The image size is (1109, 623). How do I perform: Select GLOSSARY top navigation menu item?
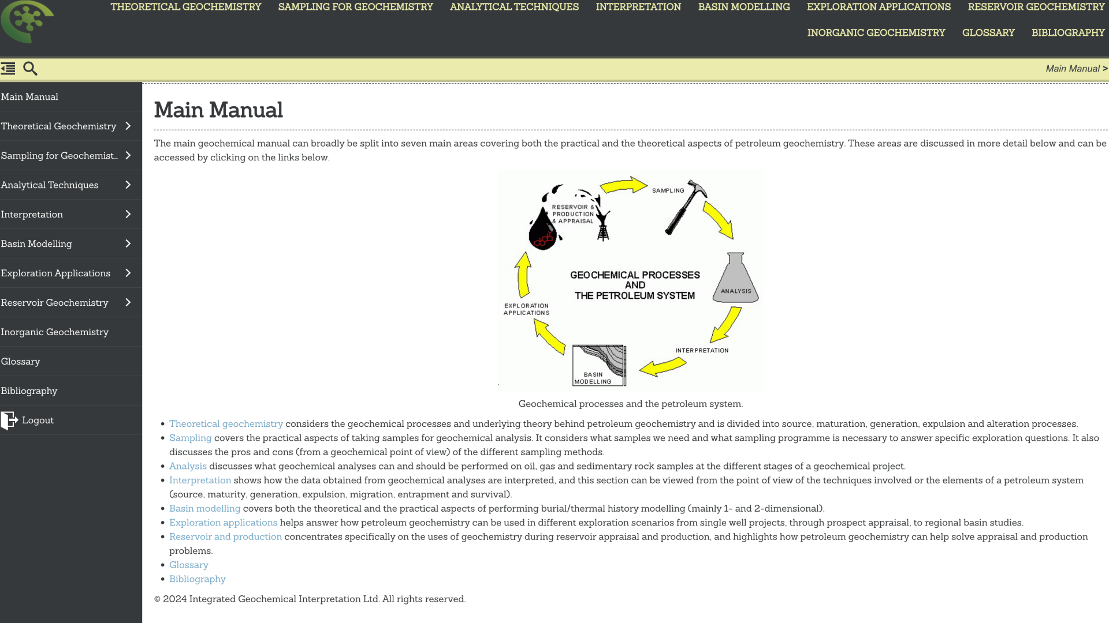(x=989, y=33)
